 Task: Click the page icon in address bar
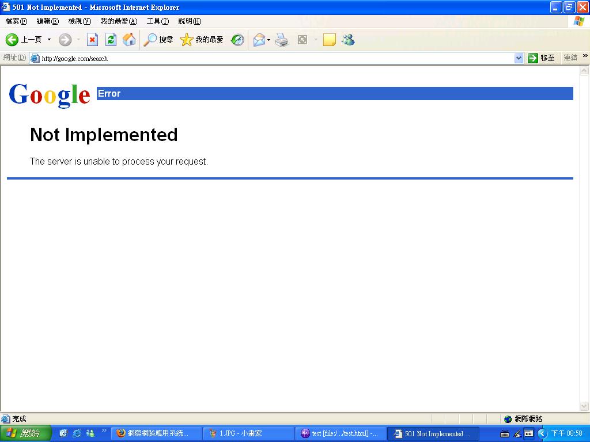coord(35,58)
